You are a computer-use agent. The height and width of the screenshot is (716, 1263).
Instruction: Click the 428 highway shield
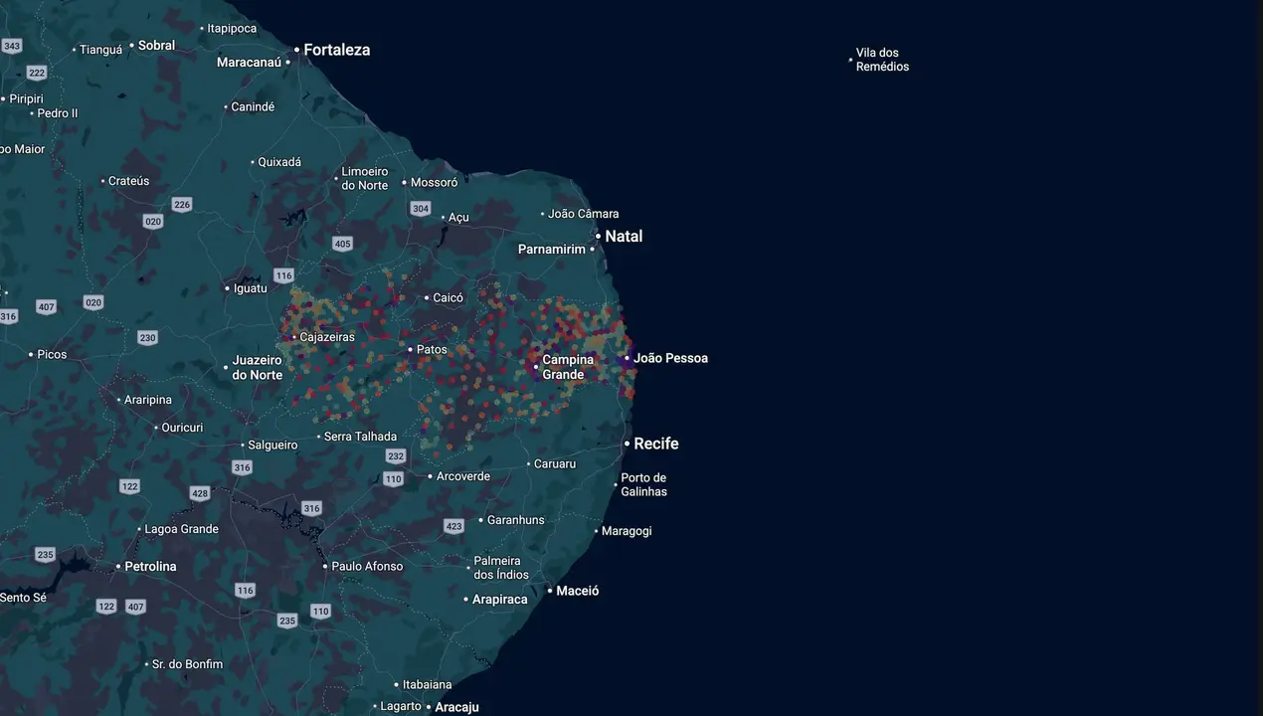click(x=200, y=493)
